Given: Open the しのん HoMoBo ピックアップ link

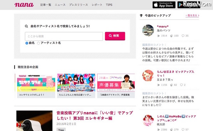Looking at the screenshot, I should [x=176, y=118].
